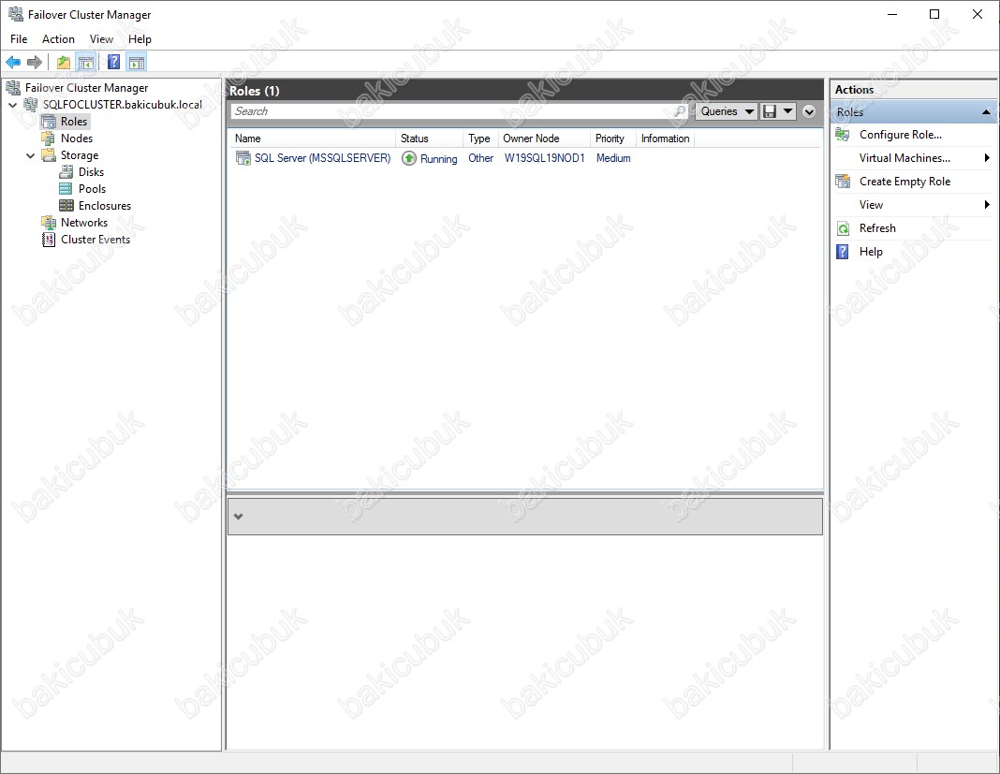Click the Failover Cluster Manager root tree icon
The image size is (1000, 774).
tap(13, 87)
